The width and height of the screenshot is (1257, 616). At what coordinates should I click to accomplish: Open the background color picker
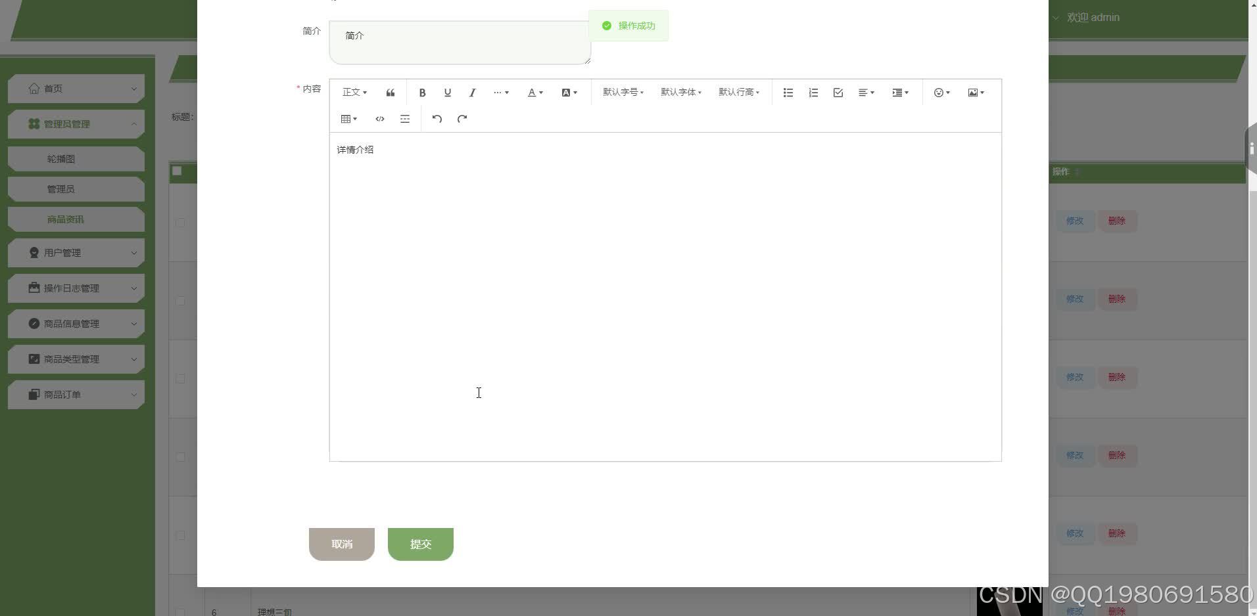pyautogui.click(x=569, y=93)
